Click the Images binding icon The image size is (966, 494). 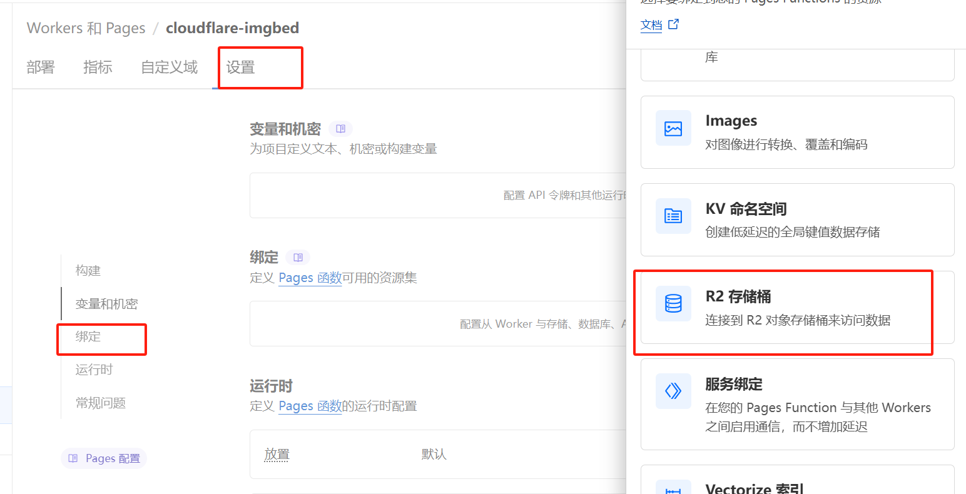(673, 129)
